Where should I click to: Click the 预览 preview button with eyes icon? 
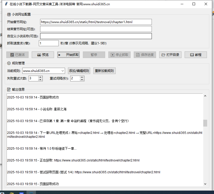tap(43, 55)
